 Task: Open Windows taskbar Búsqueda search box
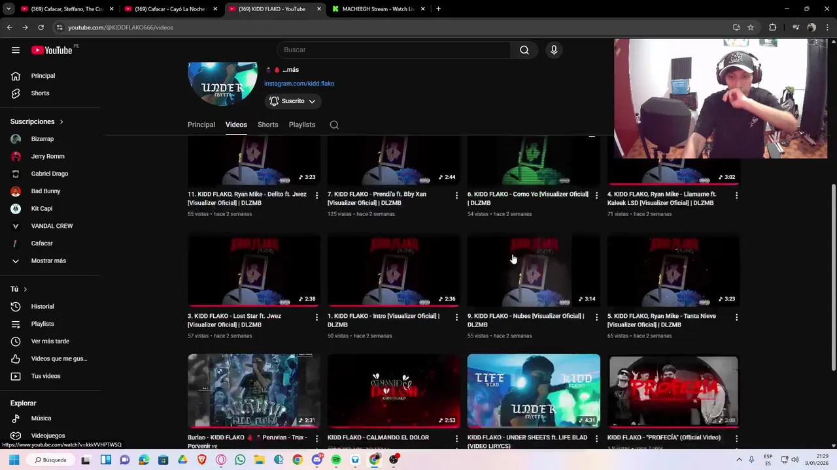point(52,460)
